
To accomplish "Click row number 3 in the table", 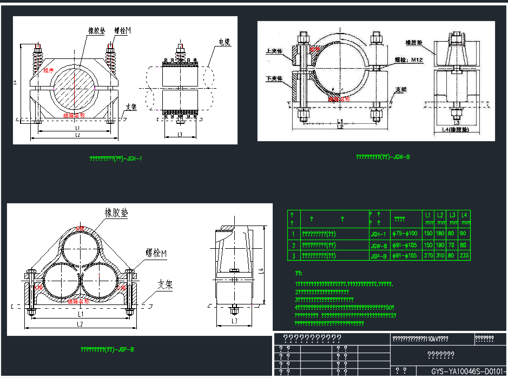I will click(x=294, y=256).
